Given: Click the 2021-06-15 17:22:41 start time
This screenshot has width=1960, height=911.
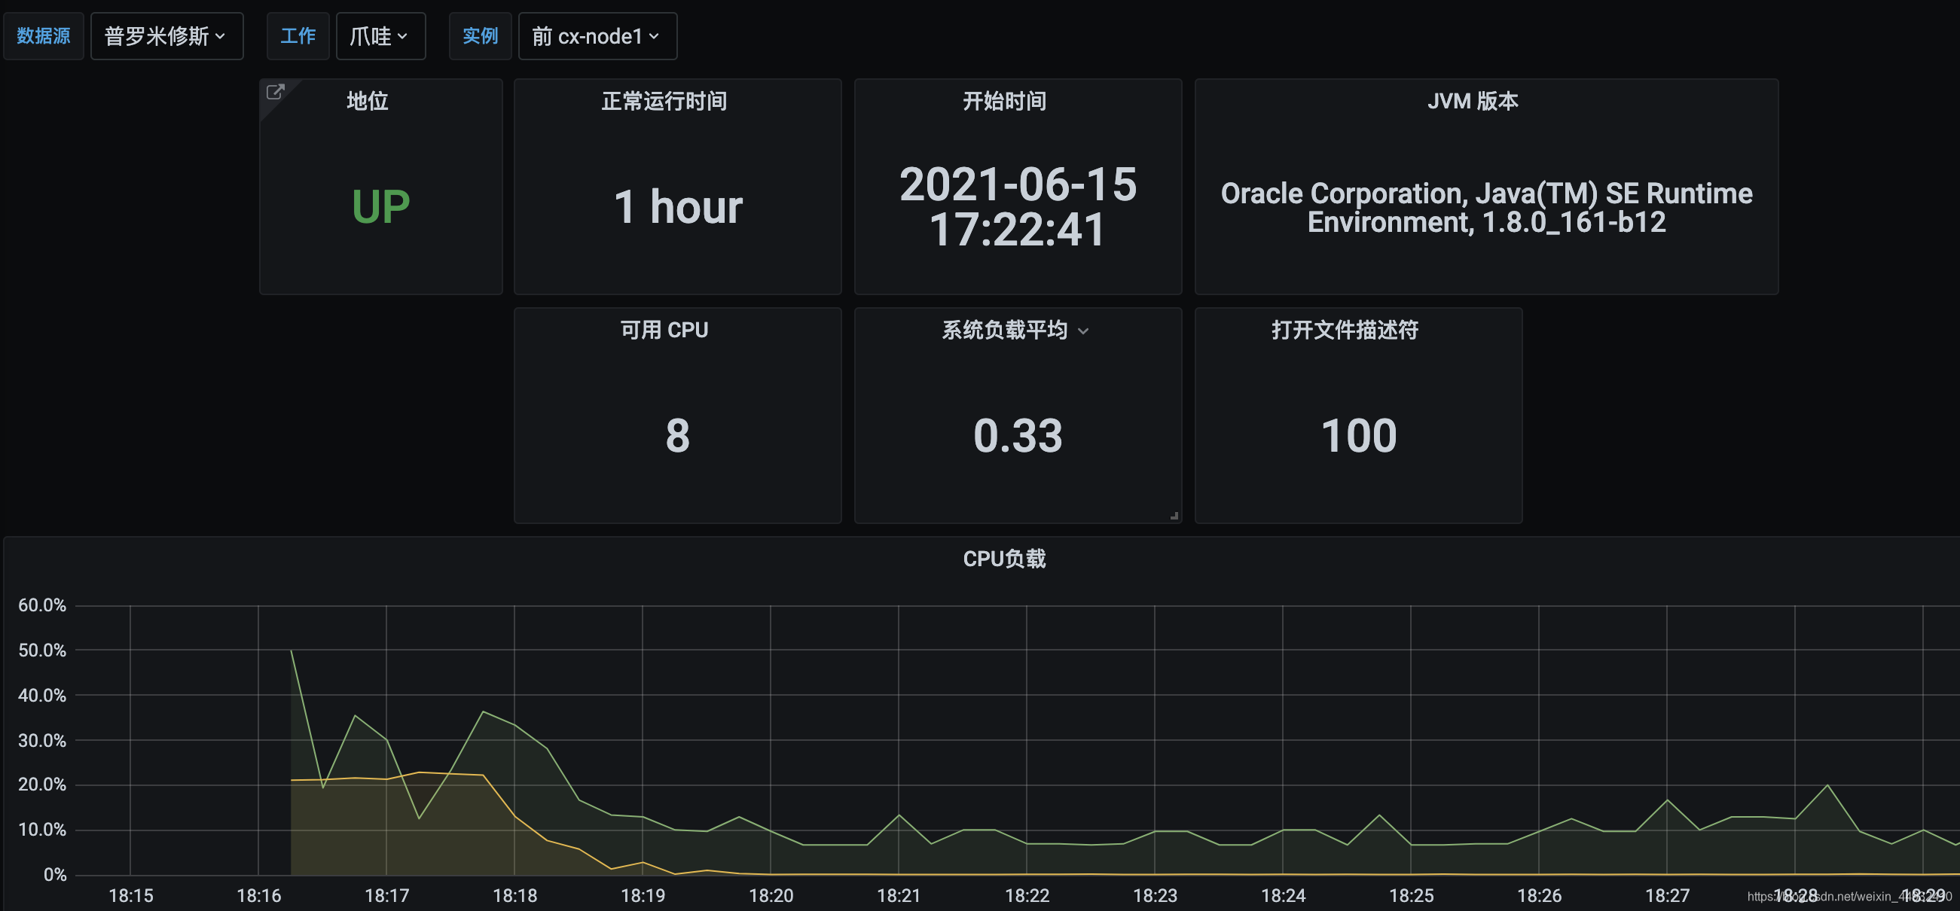Looking at the screenshot, I should click(x=1018, y=206).
